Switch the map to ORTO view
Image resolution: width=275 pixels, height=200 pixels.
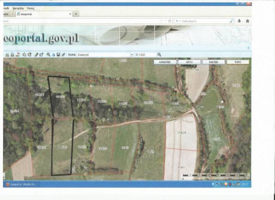pos(189,62)
